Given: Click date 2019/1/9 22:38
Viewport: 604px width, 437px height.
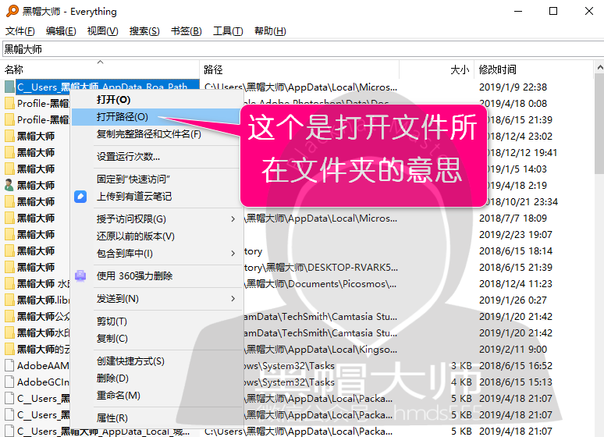Looking at the screenshot, I should [513, 87].
